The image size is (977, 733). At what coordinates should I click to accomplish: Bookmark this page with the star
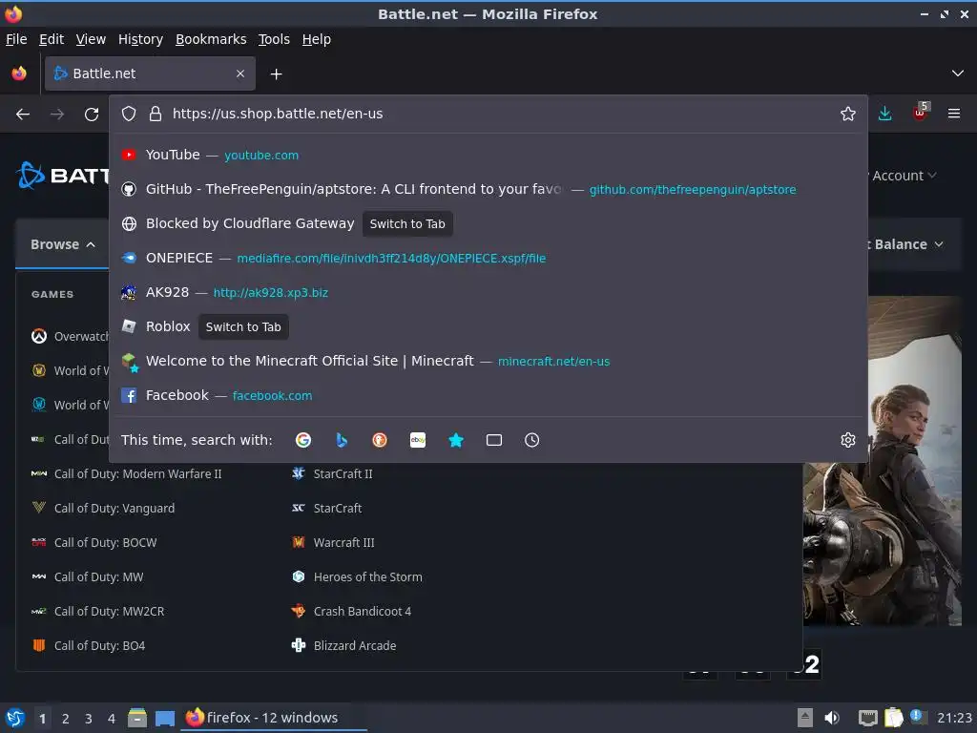point(848,114)
